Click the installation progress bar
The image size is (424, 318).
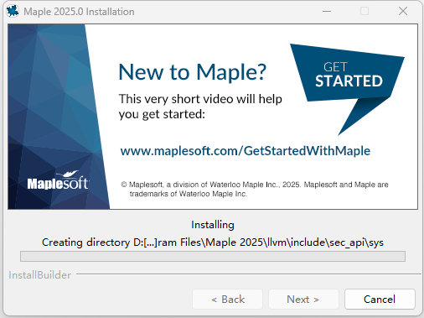coord(213,256)
